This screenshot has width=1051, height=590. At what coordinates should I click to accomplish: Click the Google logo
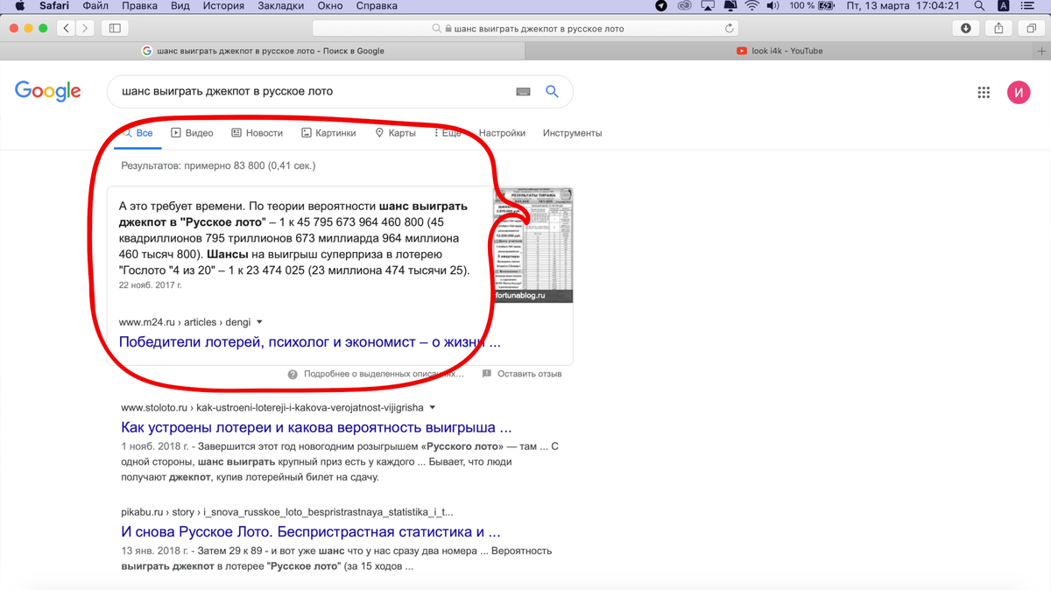pyautogui.click(x=48, y=91)
